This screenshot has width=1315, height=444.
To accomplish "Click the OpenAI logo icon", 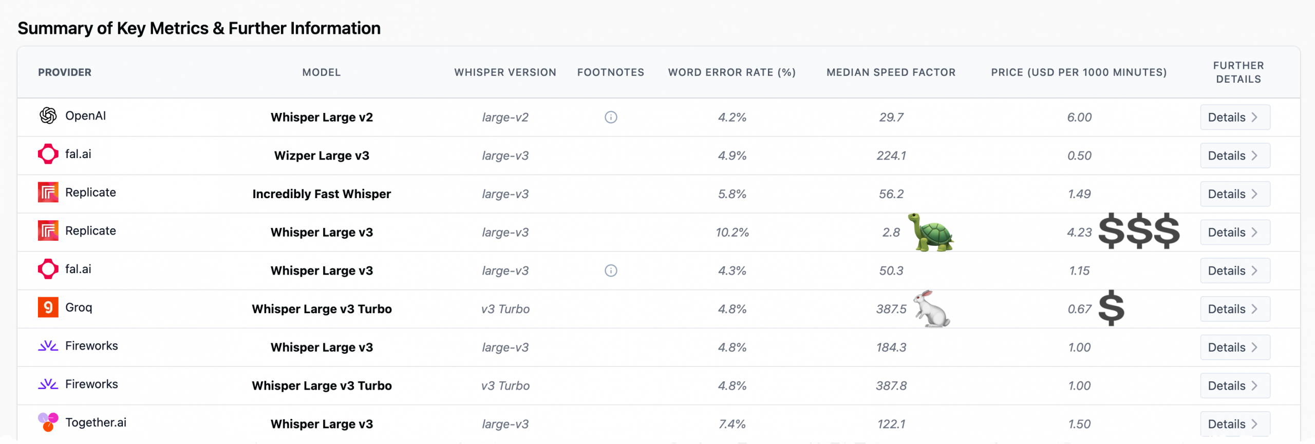I will click(x=48, y=116).
